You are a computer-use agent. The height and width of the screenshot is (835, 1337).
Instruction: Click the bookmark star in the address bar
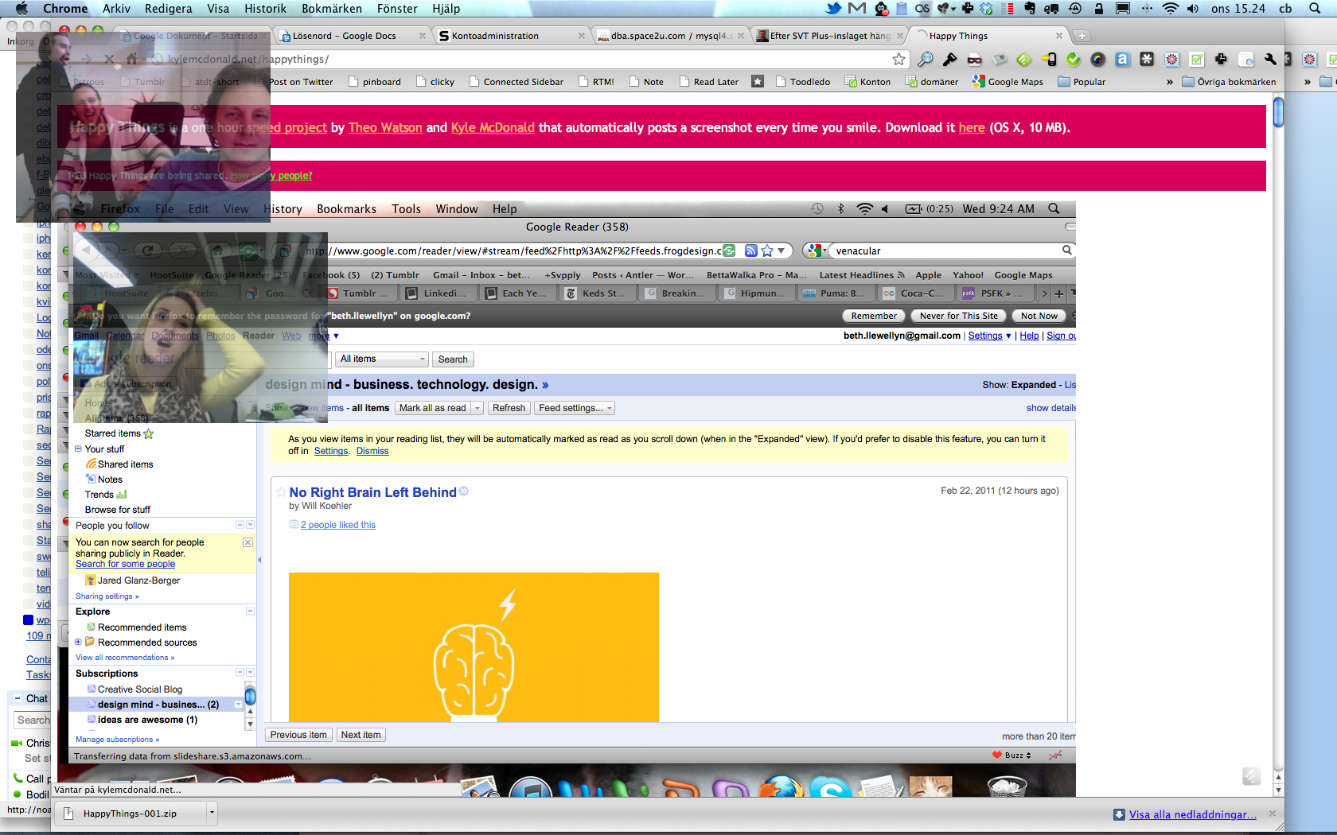(x=898, y=60)
